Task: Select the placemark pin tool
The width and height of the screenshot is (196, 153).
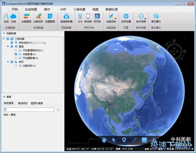Action: (x=124, y=140)
